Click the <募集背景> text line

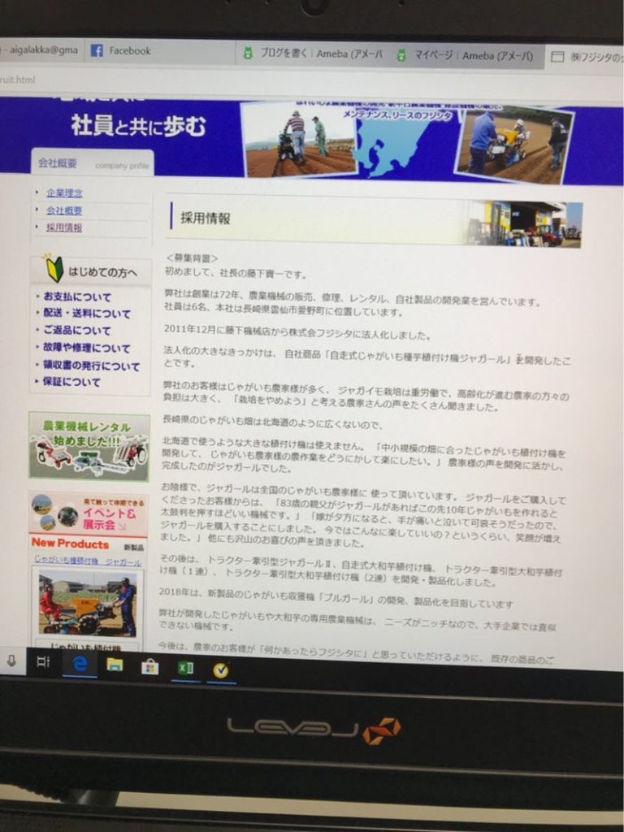pyautogui.click(x=192, y=258)
